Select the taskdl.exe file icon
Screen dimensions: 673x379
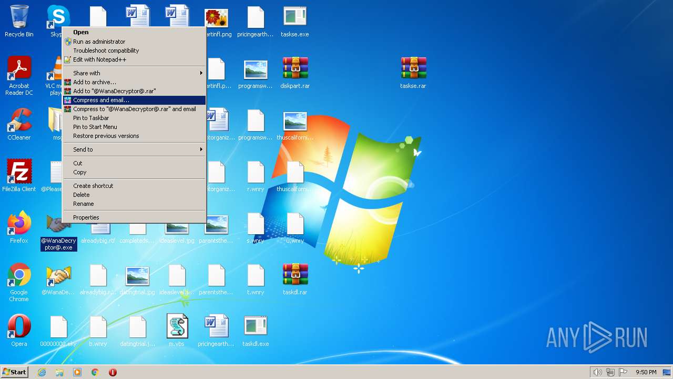256,331
